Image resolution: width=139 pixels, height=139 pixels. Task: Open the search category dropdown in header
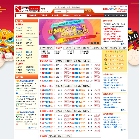tap(60, 11)
